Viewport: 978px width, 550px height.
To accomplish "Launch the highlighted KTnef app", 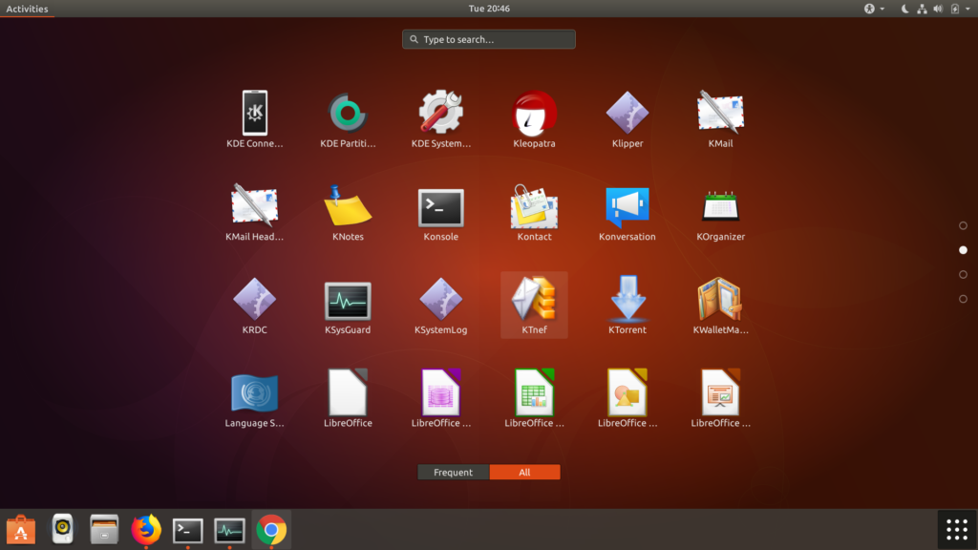I will (534, 305).
